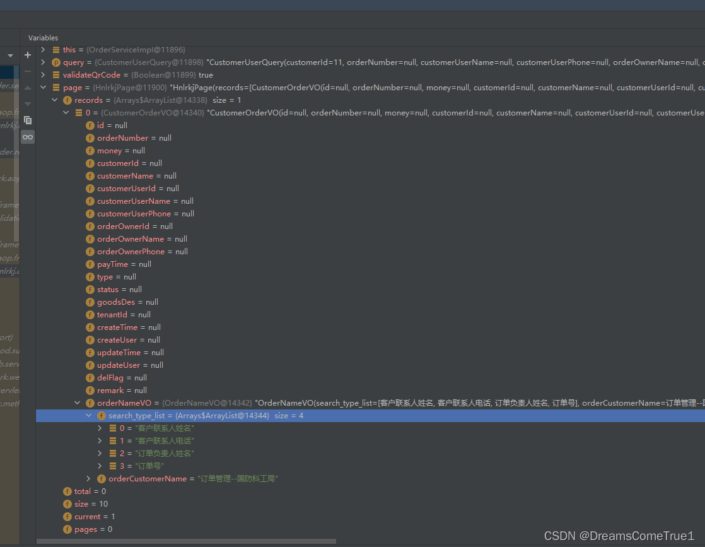The width and height of the screenshot is (705, 547).
Task: Select the 'orderOwnerId = null' row
Action: (x=371, y=226)
